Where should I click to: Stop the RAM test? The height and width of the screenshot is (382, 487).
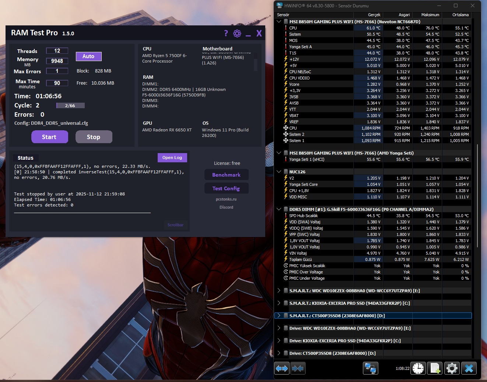pyautogui.click(x=94, y=137)
